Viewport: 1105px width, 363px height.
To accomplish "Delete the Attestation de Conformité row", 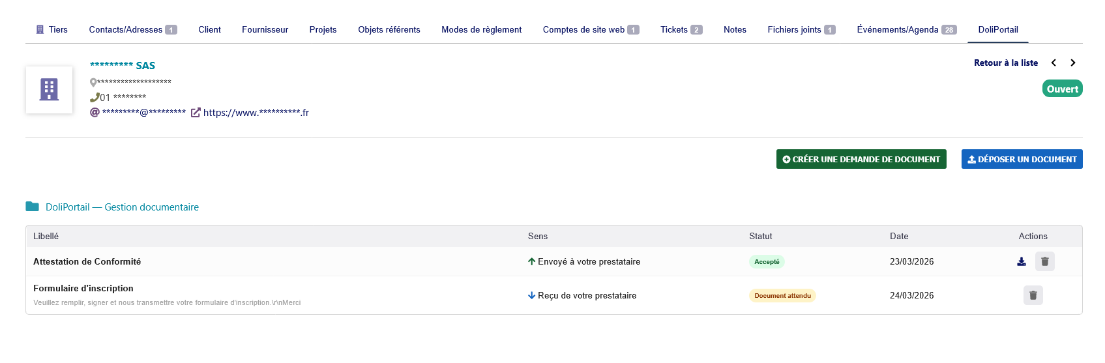I will pos(1044,261).
